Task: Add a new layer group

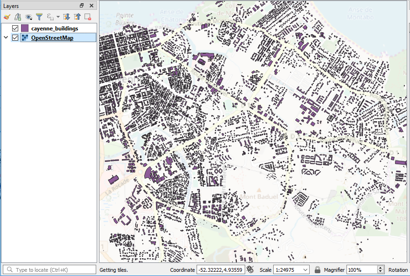Action: [x=17, y=16]
